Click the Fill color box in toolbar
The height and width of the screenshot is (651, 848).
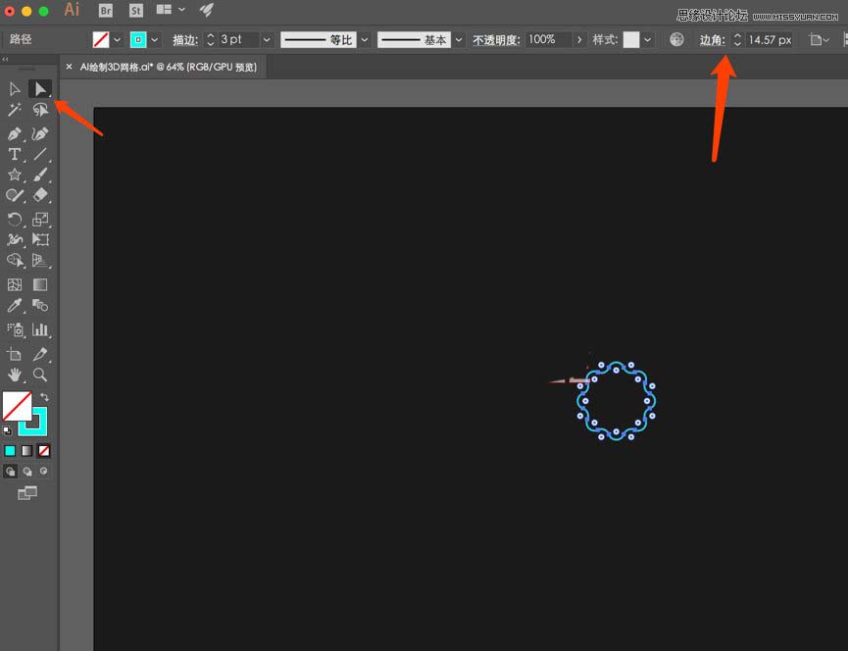click(17, 406)
